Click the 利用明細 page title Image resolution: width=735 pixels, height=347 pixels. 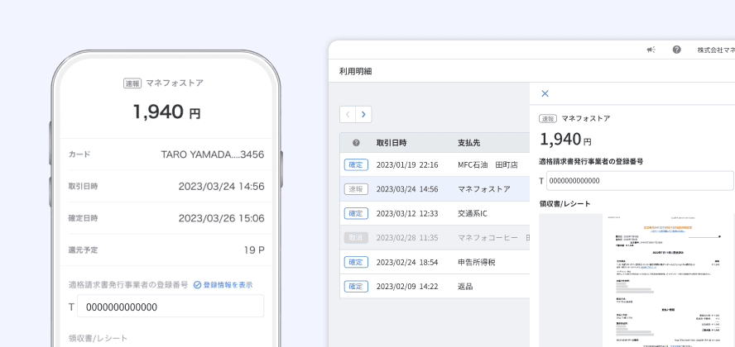click(x=356, y=72)
